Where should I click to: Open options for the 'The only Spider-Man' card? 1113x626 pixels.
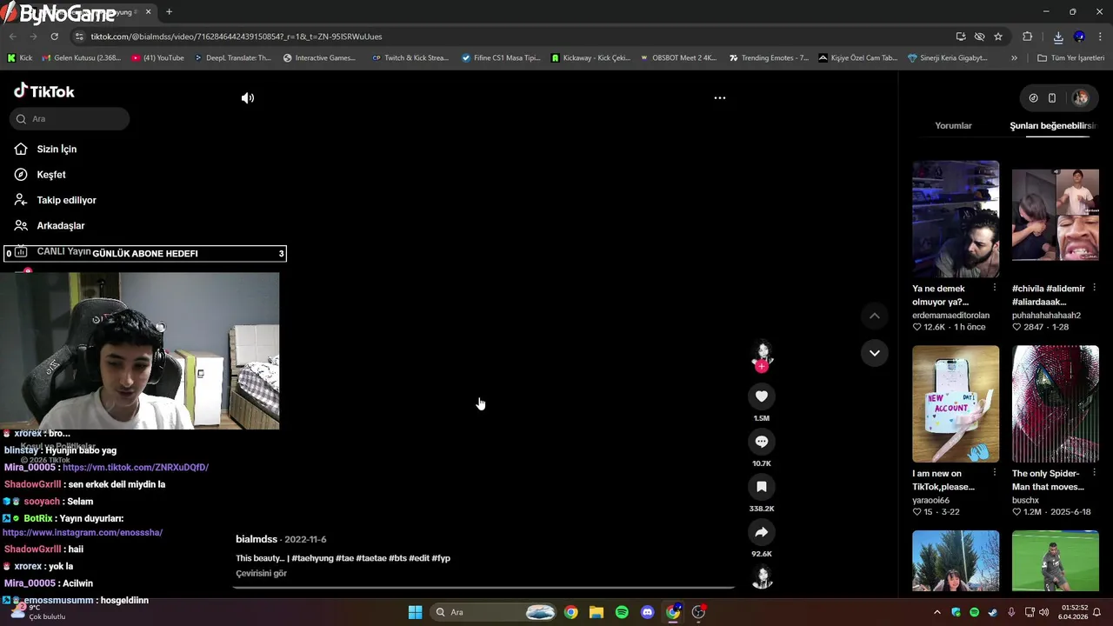1094,473
